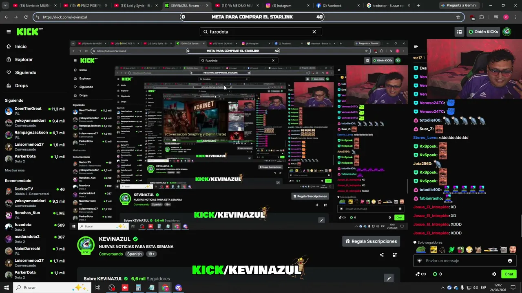
Task: Switch to the Facebook browser tab
Action: click(x=338, y=6)
